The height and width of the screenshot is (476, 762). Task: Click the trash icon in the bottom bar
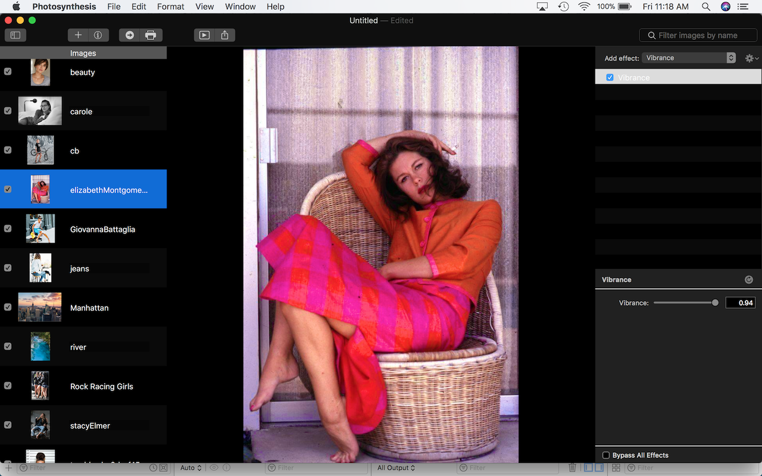tap(572, 468)
